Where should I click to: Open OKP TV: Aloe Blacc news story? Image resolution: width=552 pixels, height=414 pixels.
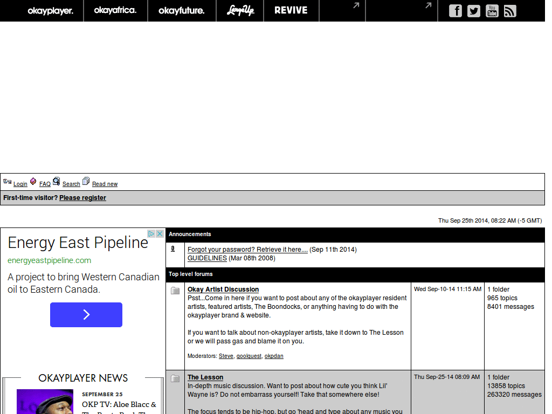119,408
